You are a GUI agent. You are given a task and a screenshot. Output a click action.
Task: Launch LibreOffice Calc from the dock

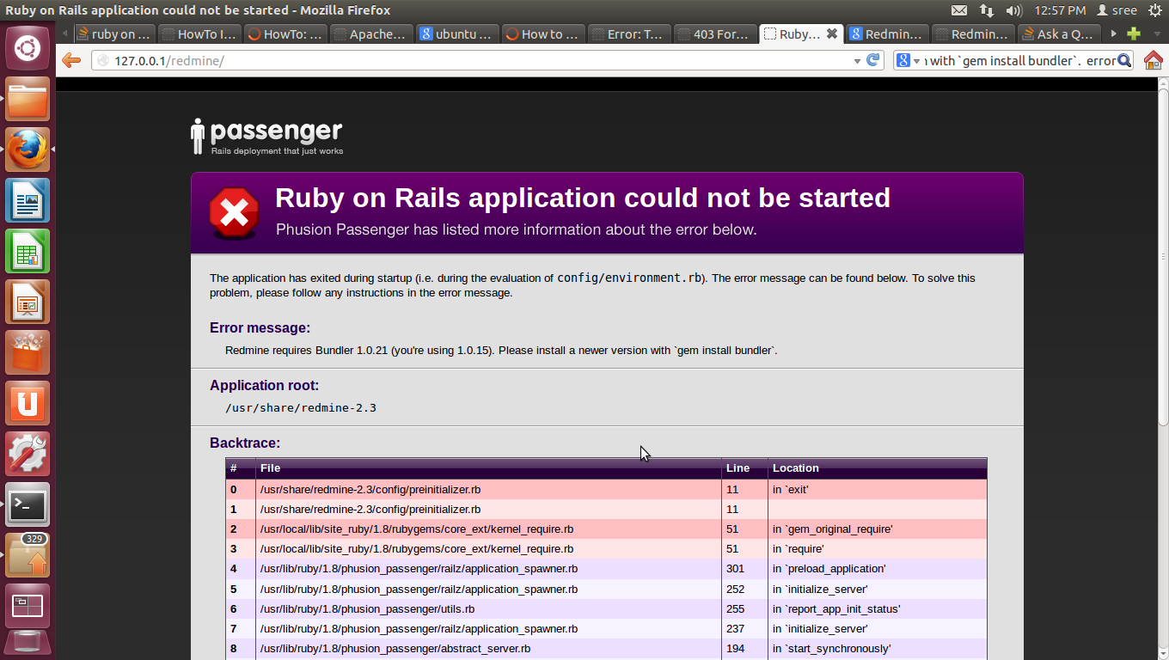point(28,252)
